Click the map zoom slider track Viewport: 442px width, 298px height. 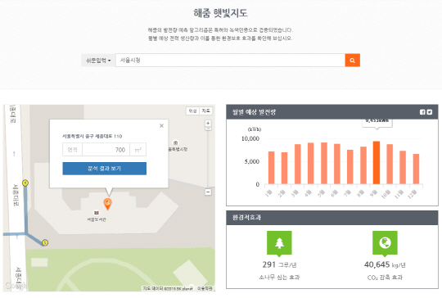pos(208,160)
